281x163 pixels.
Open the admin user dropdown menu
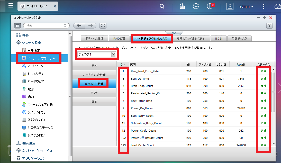246,6
